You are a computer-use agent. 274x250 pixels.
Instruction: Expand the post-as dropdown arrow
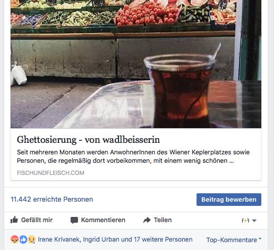254,221
